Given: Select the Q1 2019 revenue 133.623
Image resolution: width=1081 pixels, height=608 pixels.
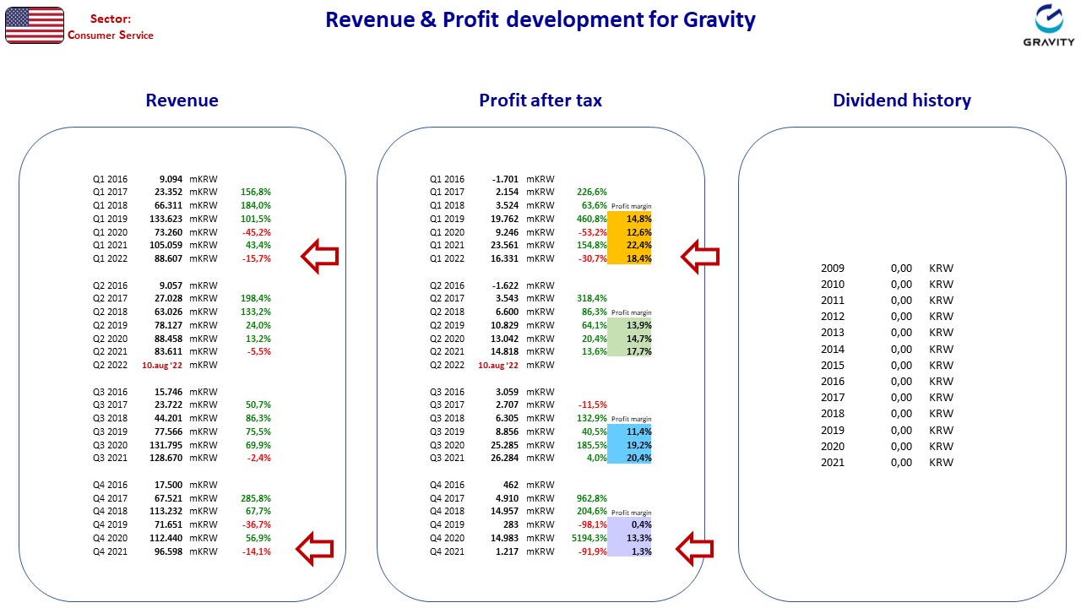Looking at the screenshot, I should (166, 219).
